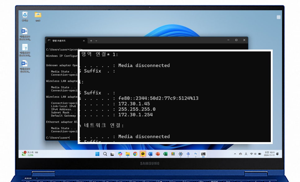300x182 pixels.
Task: Open the clock showing 2024-11-11
Action: point(269,154)
